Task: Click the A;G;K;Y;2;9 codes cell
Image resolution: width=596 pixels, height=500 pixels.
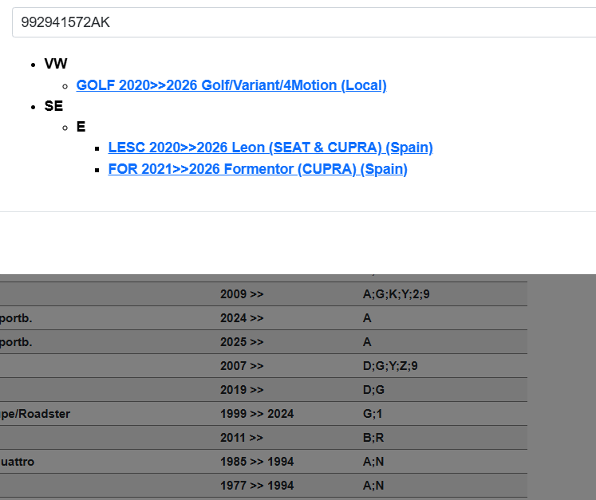Action: pos(397,294)
